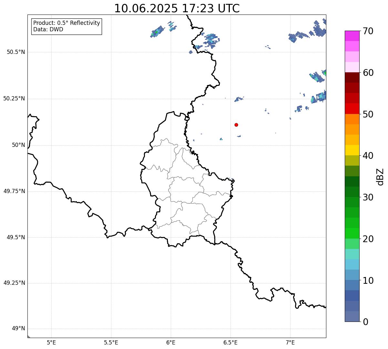
Task: Click the dark maroon swatch below 60 dBZ
Action: (x=352, y=77)
